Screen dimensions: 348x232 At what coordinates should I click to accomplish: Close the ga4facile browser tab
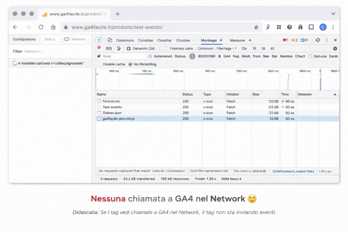pyautogui.click(x=105, y=14)
